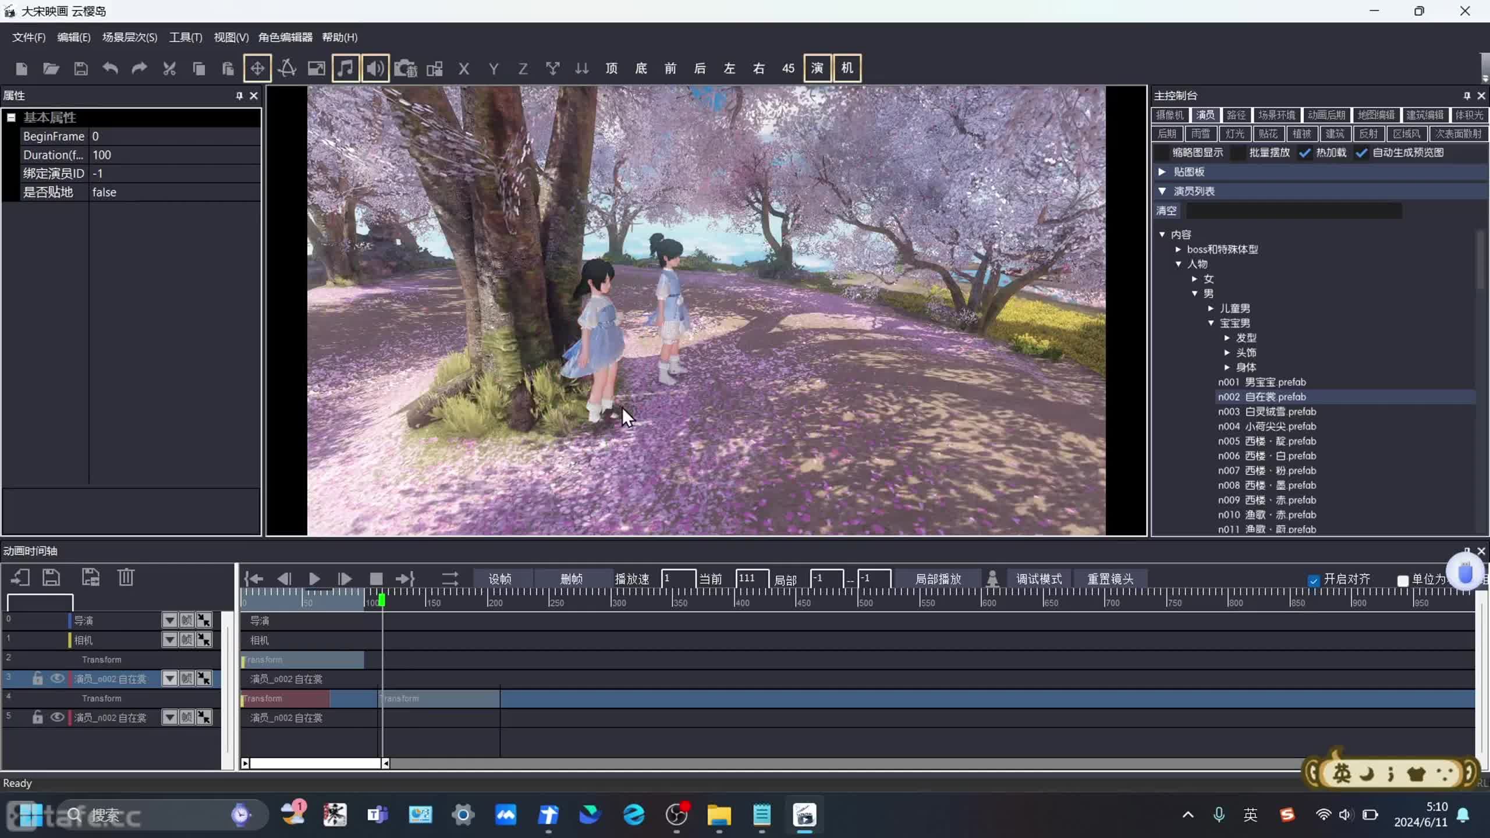Open dropdown arrow on 导演 track
This screenshot has width=1490, height=838.
[169, 621]
